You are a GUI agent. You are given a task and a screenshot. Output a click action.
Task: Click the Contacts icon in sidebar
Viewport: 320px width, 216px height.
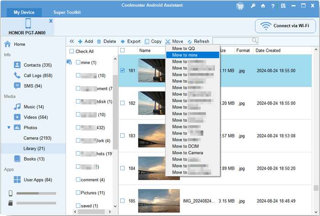point(17,65)
